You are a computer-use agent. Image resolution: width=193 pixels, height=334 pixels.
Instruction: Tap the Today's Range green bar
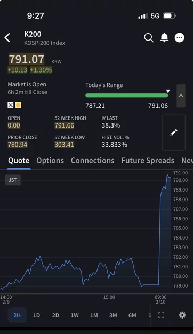(126, 96)
